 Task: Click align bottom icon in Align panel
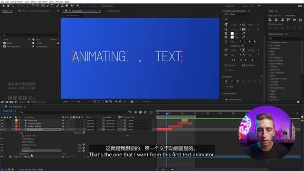[300, 20]
